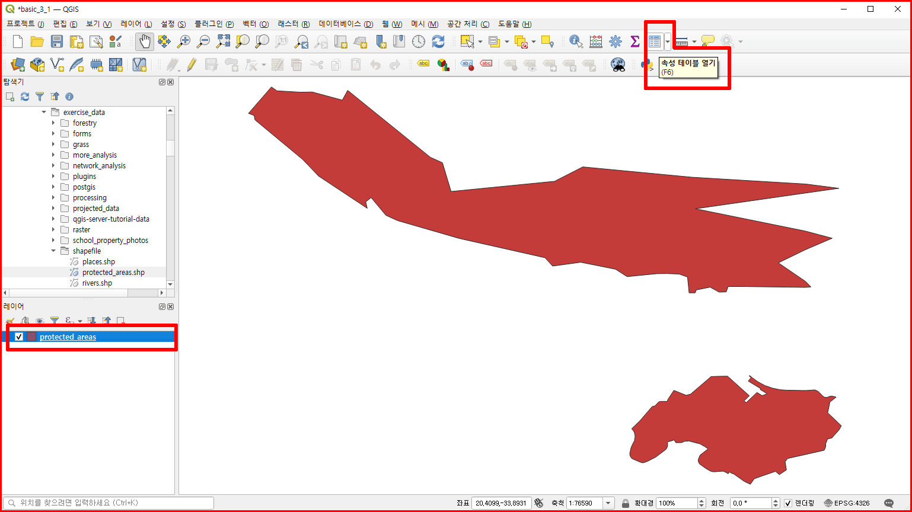The width and height of the screenshot is (912, 512).
Task: Create a new GeoPackage layer icon
Action: point(37,65)
